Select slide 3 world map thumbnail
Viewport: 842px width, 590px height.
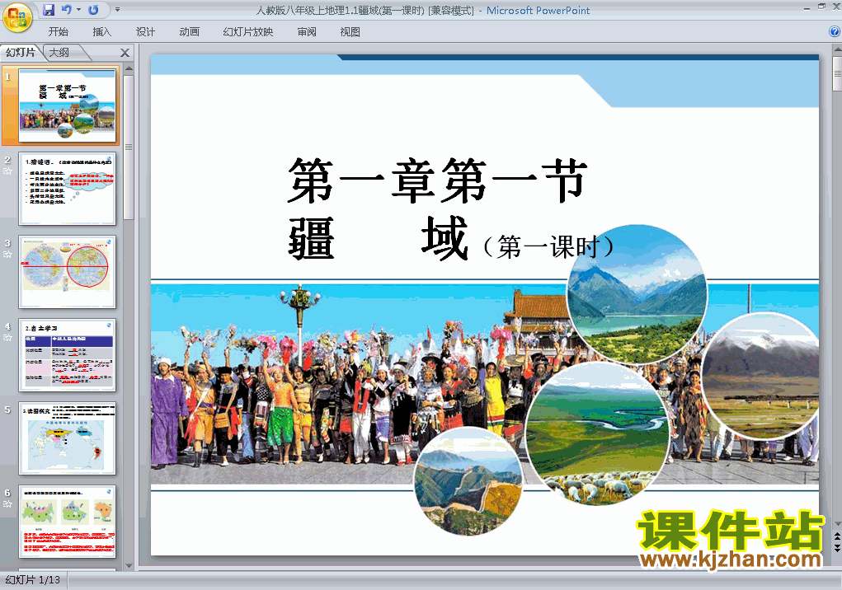(67, 272)
